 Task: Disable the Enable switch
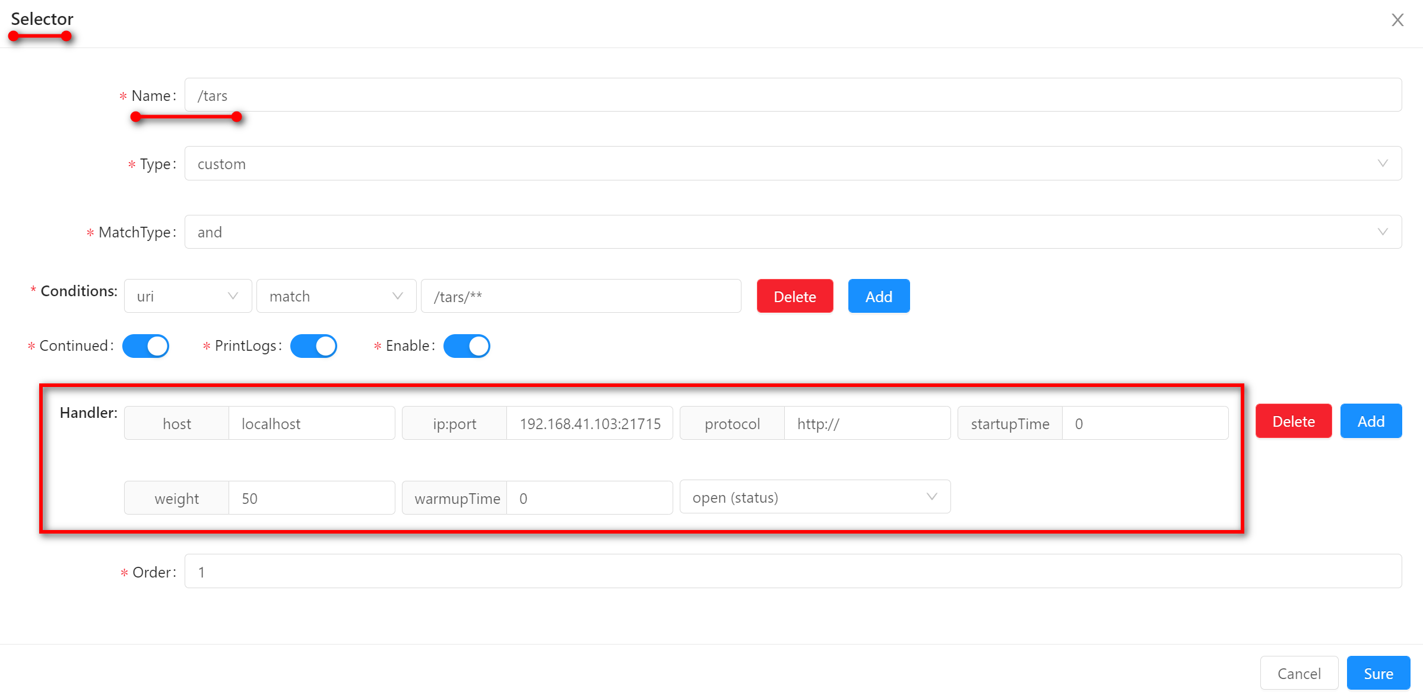pos(467,346)
